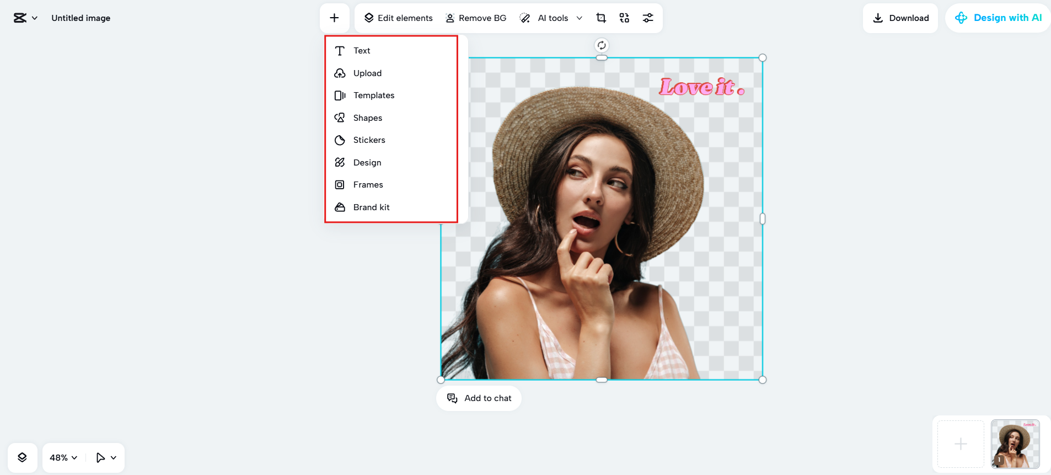
Task: Open the CapCut logo menu
Action: (x=25, y=18)
